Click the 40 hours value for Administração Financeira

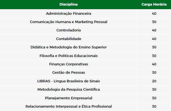pyautogui.click(x=154, y=14)
